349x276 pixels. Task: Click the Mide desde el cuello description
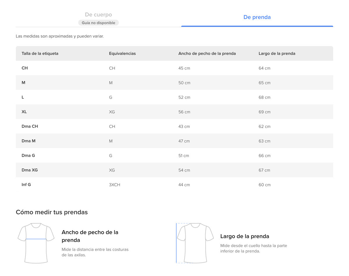[x=254, y=248]
